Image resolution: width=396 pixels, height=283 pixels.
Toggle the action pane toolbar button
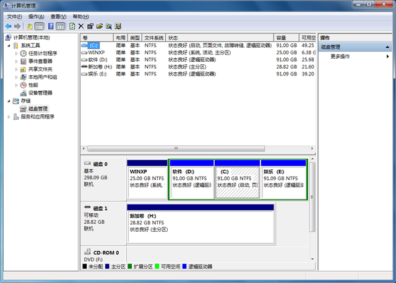[x=61, y=27]
